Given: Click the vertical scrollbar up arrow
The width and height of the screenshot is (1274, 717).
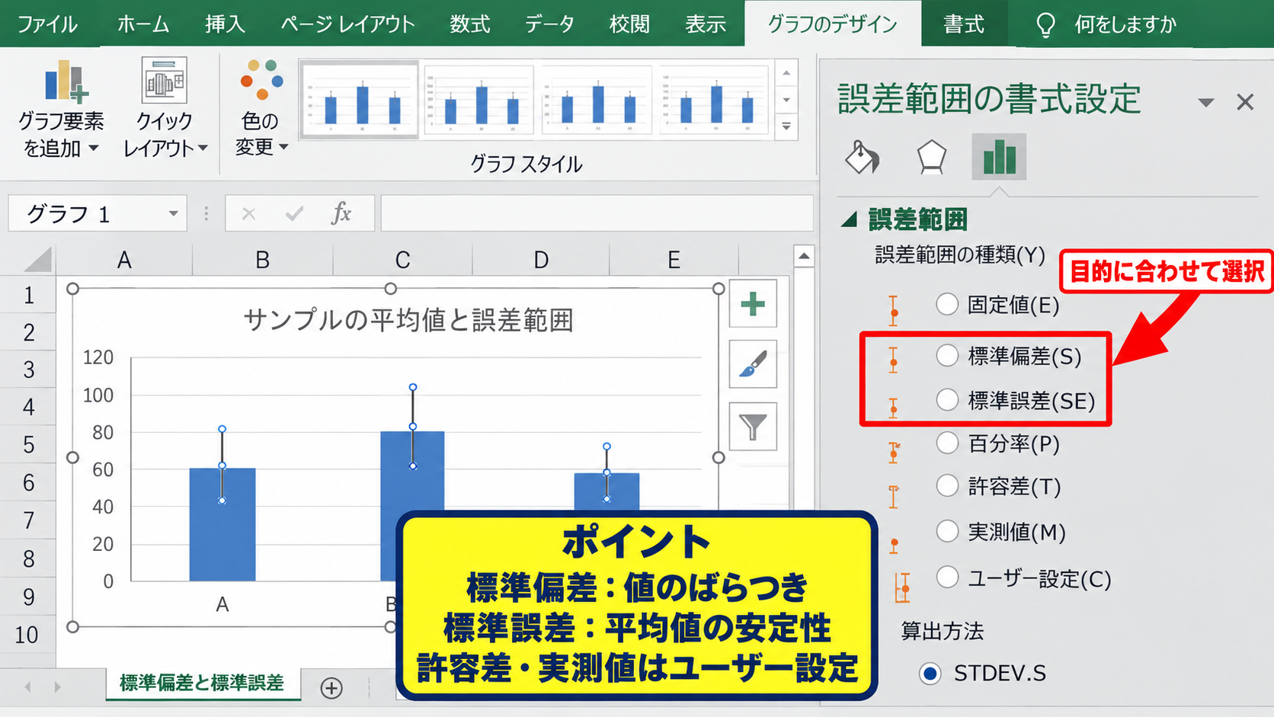Looking at the screenshot, I should click(x=804, y=256).
